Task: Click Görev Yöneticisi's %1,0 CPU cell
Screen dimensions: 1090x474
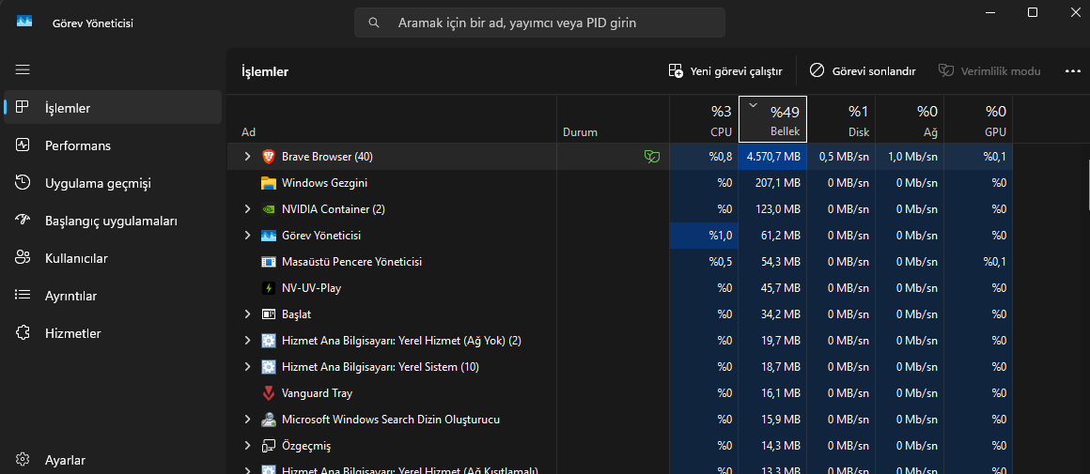Action: 704,236
